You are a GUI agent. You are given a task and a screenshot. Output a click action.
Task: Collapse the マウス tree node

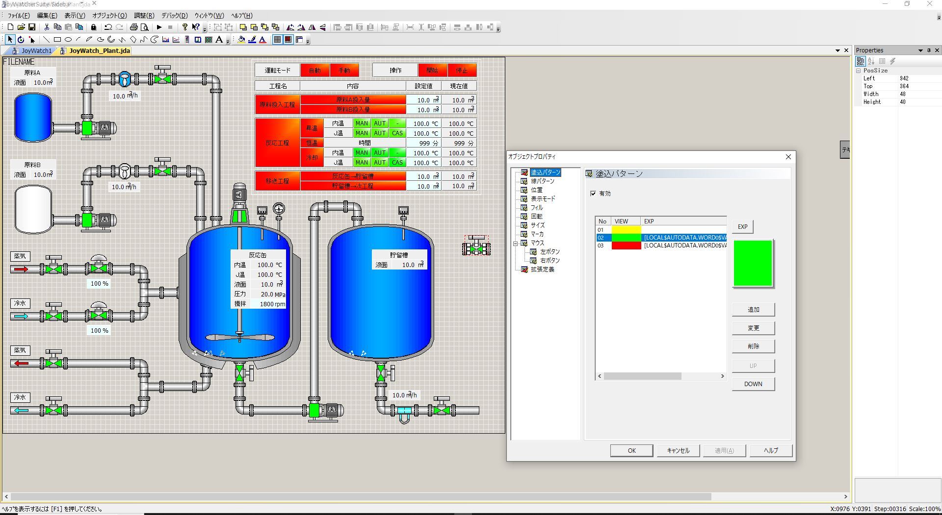coord(516,243)
